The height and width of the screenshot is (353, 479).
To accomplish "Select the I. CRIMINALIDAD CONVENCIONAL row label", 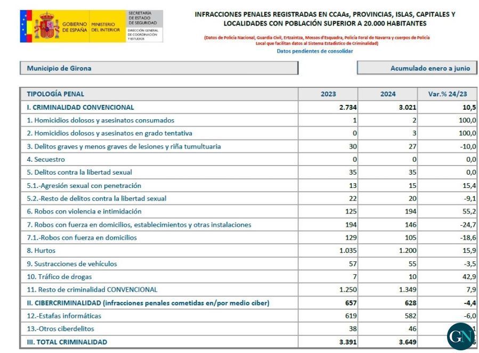I will point(80,108).
